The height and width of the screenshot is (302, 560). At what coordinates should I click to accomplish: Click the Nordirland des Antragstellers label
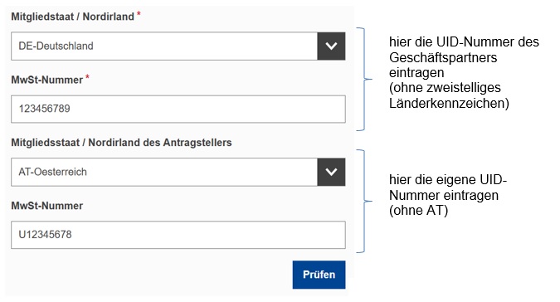pos(121,143)
